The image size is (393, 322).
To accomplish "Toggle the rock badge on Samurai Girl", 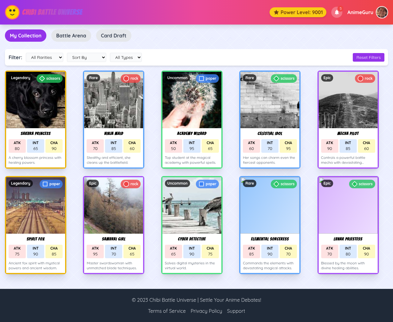I will pyautogui.click(x=130, y=184).
